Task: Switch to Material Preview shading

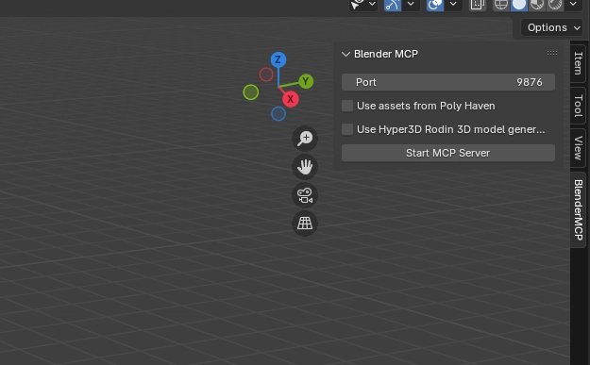Action: 537,4
